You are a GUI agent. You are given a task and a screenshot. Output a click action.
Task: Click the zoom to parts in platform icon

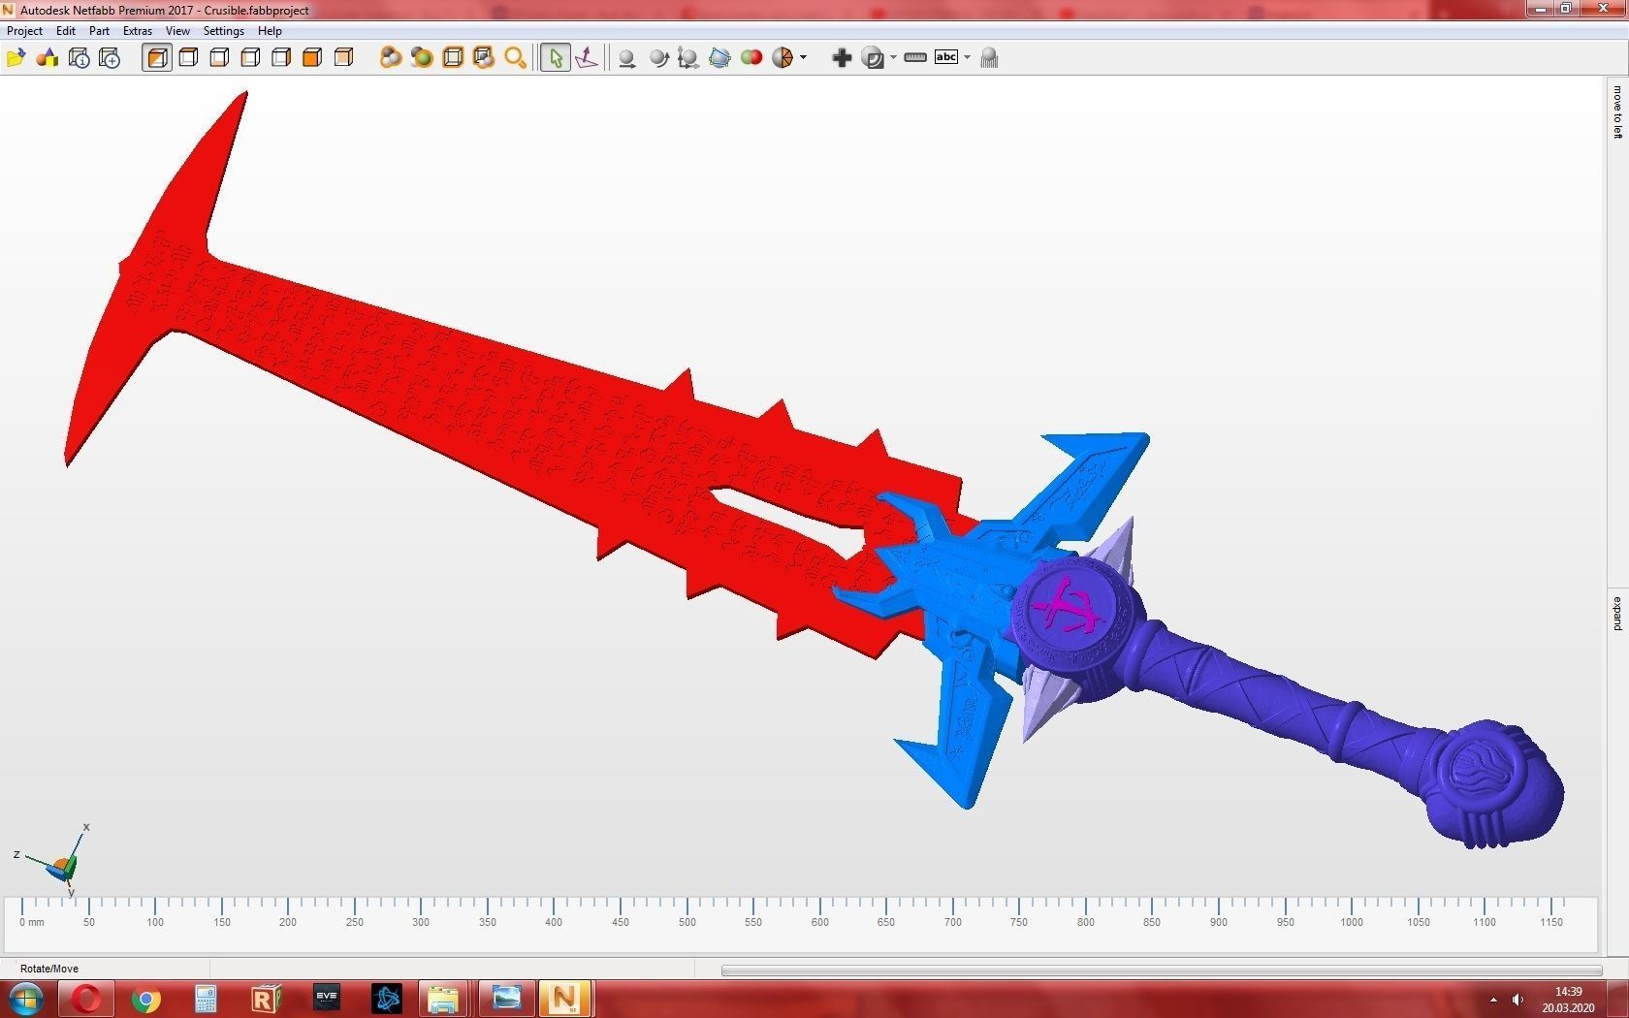tap(484, 58)
